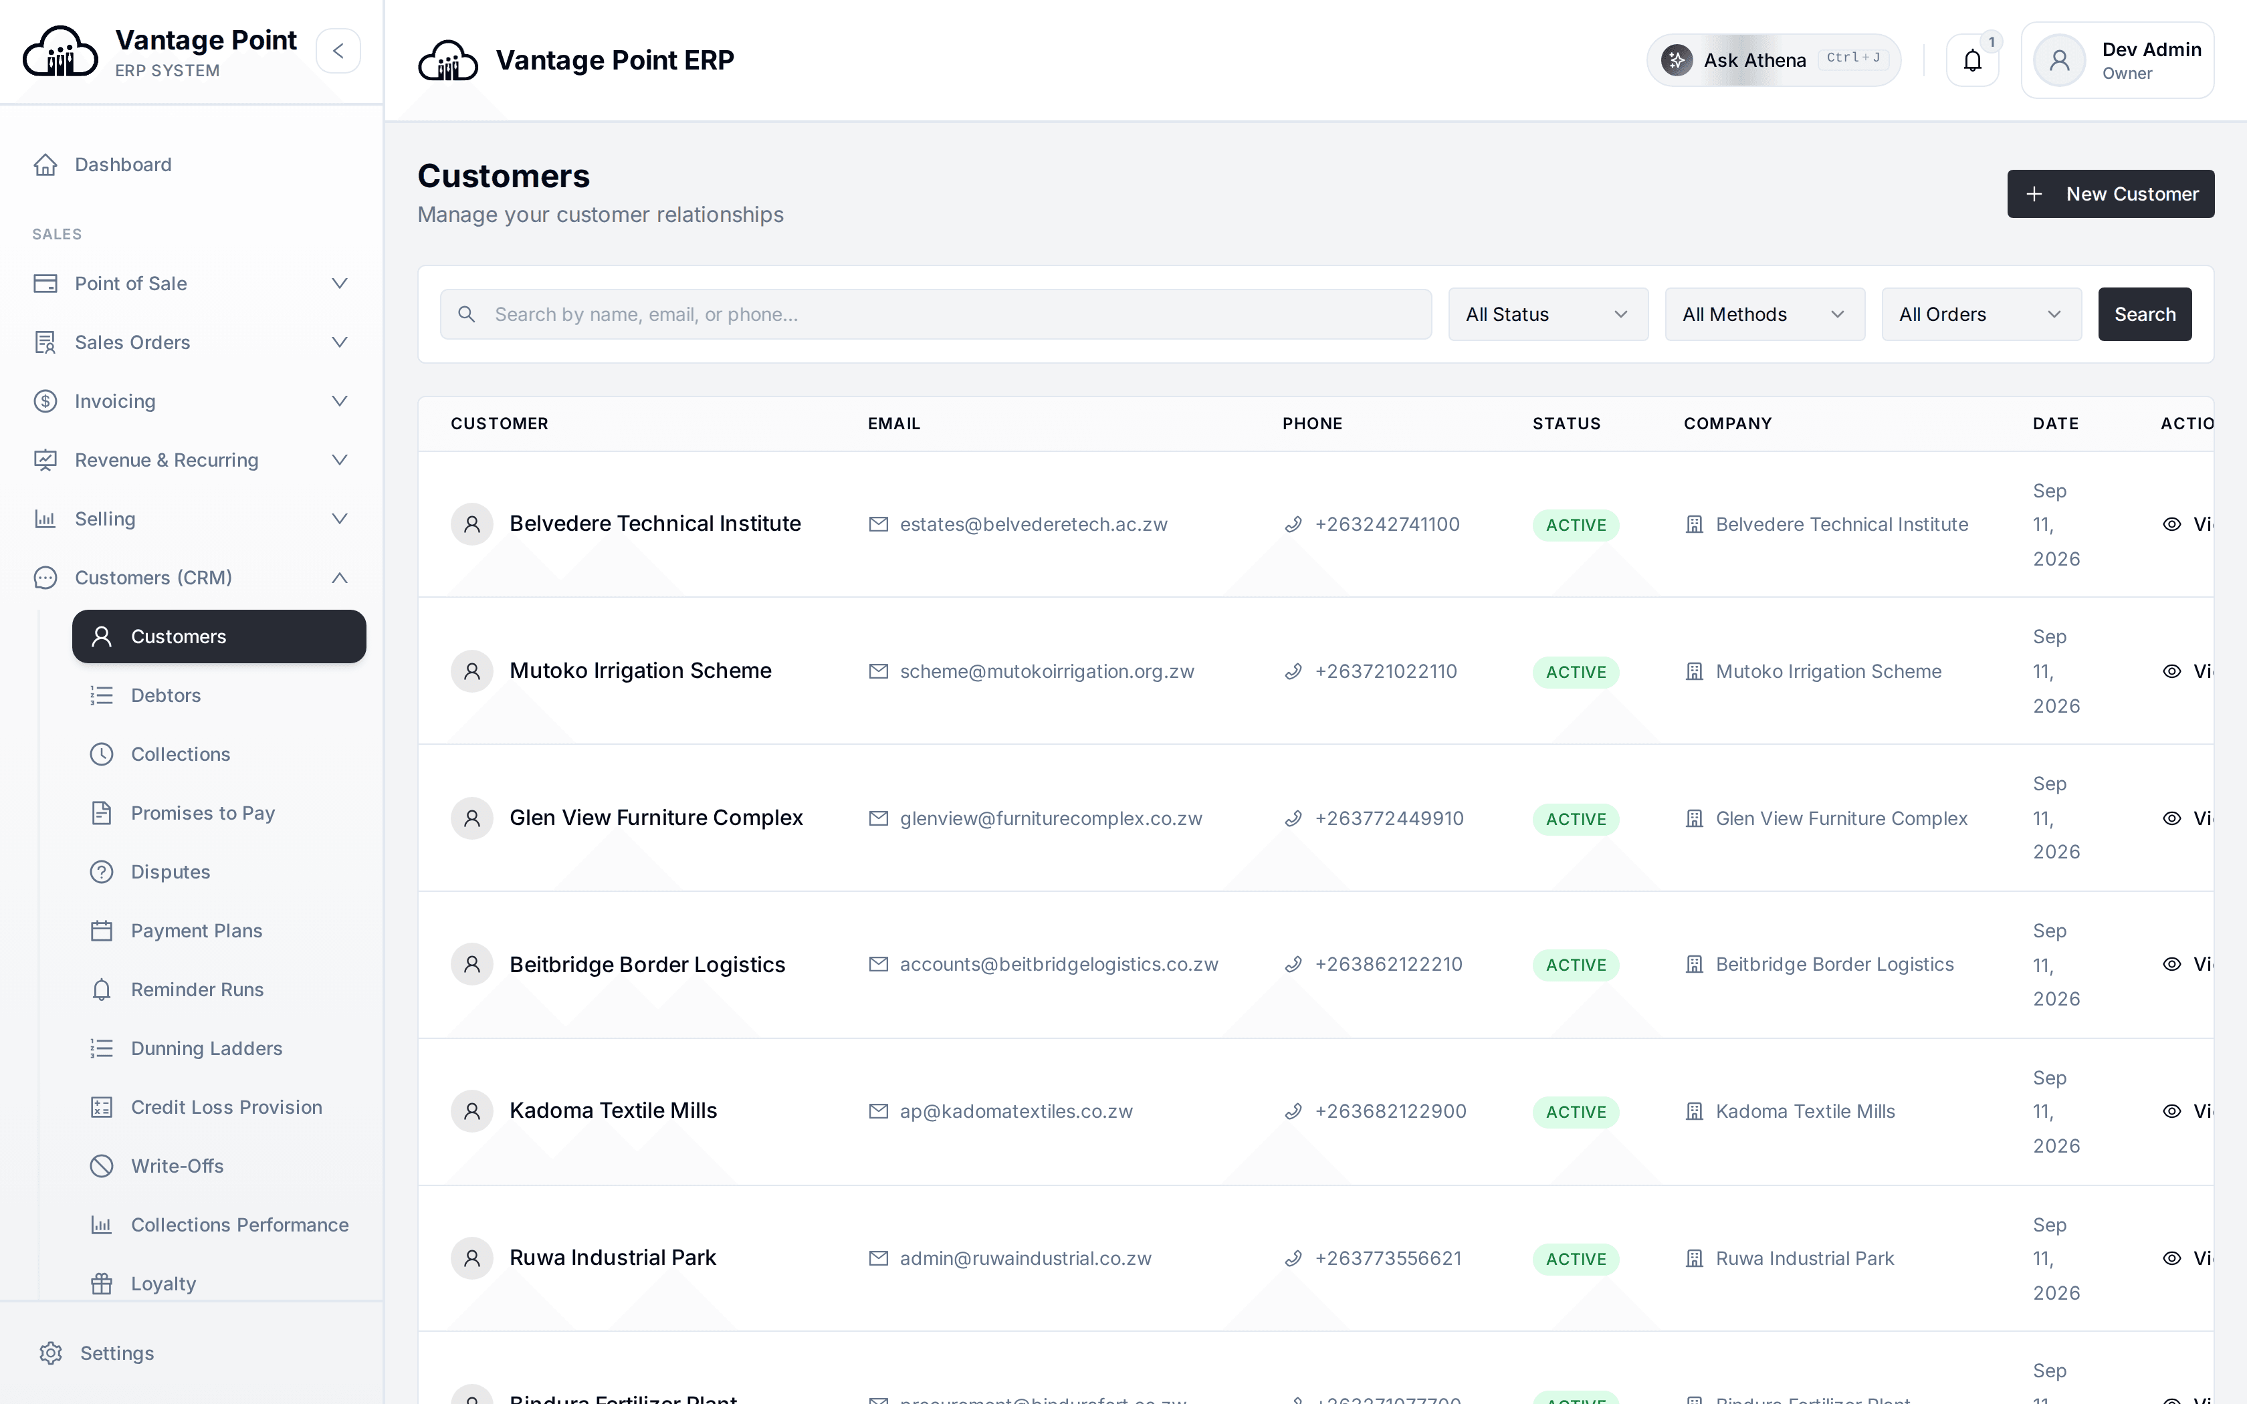Expand the Point of Sale menu

coord(191,283)
